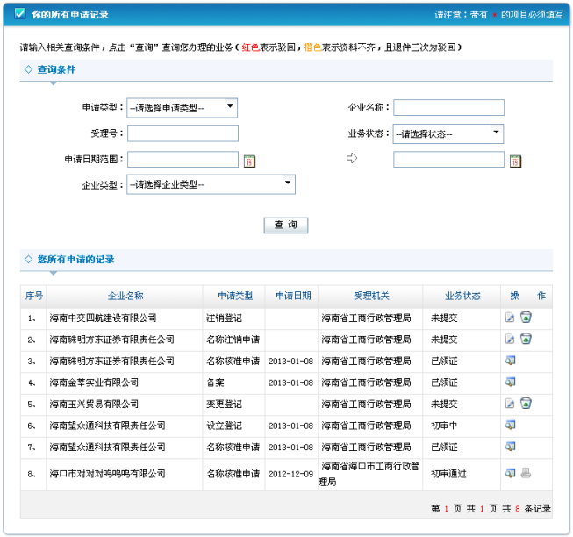The width and height of the screenshot is (573, 537).
Task: Open the 业务状态 dropdown
Action: click(448, 134)
